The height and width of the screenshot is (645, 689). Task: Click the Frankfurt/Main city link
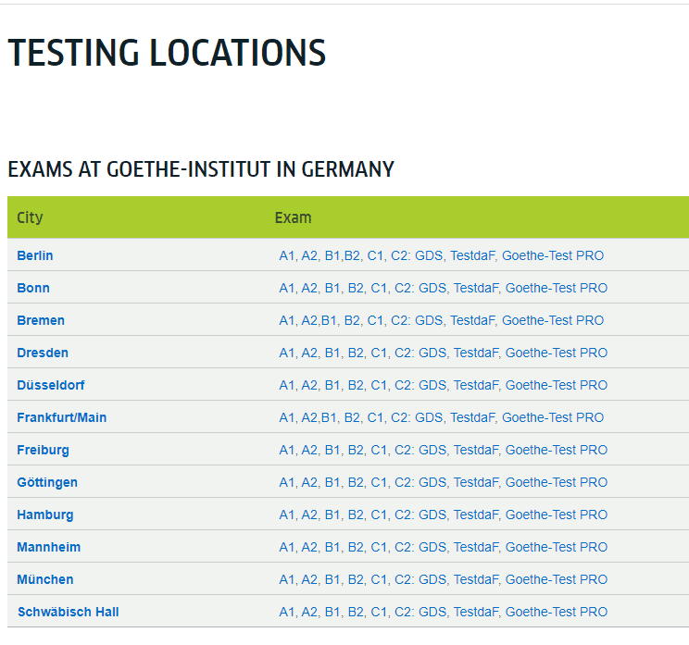coord(61,417)
